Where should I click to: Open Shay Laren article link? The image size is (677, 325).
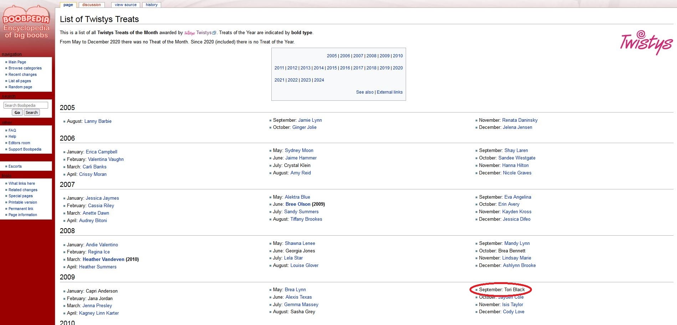[516, 151]
